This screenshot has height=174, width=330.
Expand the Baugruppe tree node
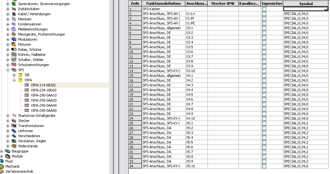click(2, 151)
